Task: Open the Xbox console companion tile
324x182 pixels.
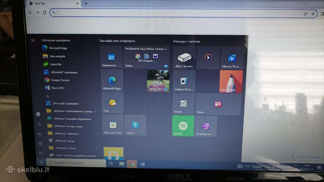Action: click(184, 57)
